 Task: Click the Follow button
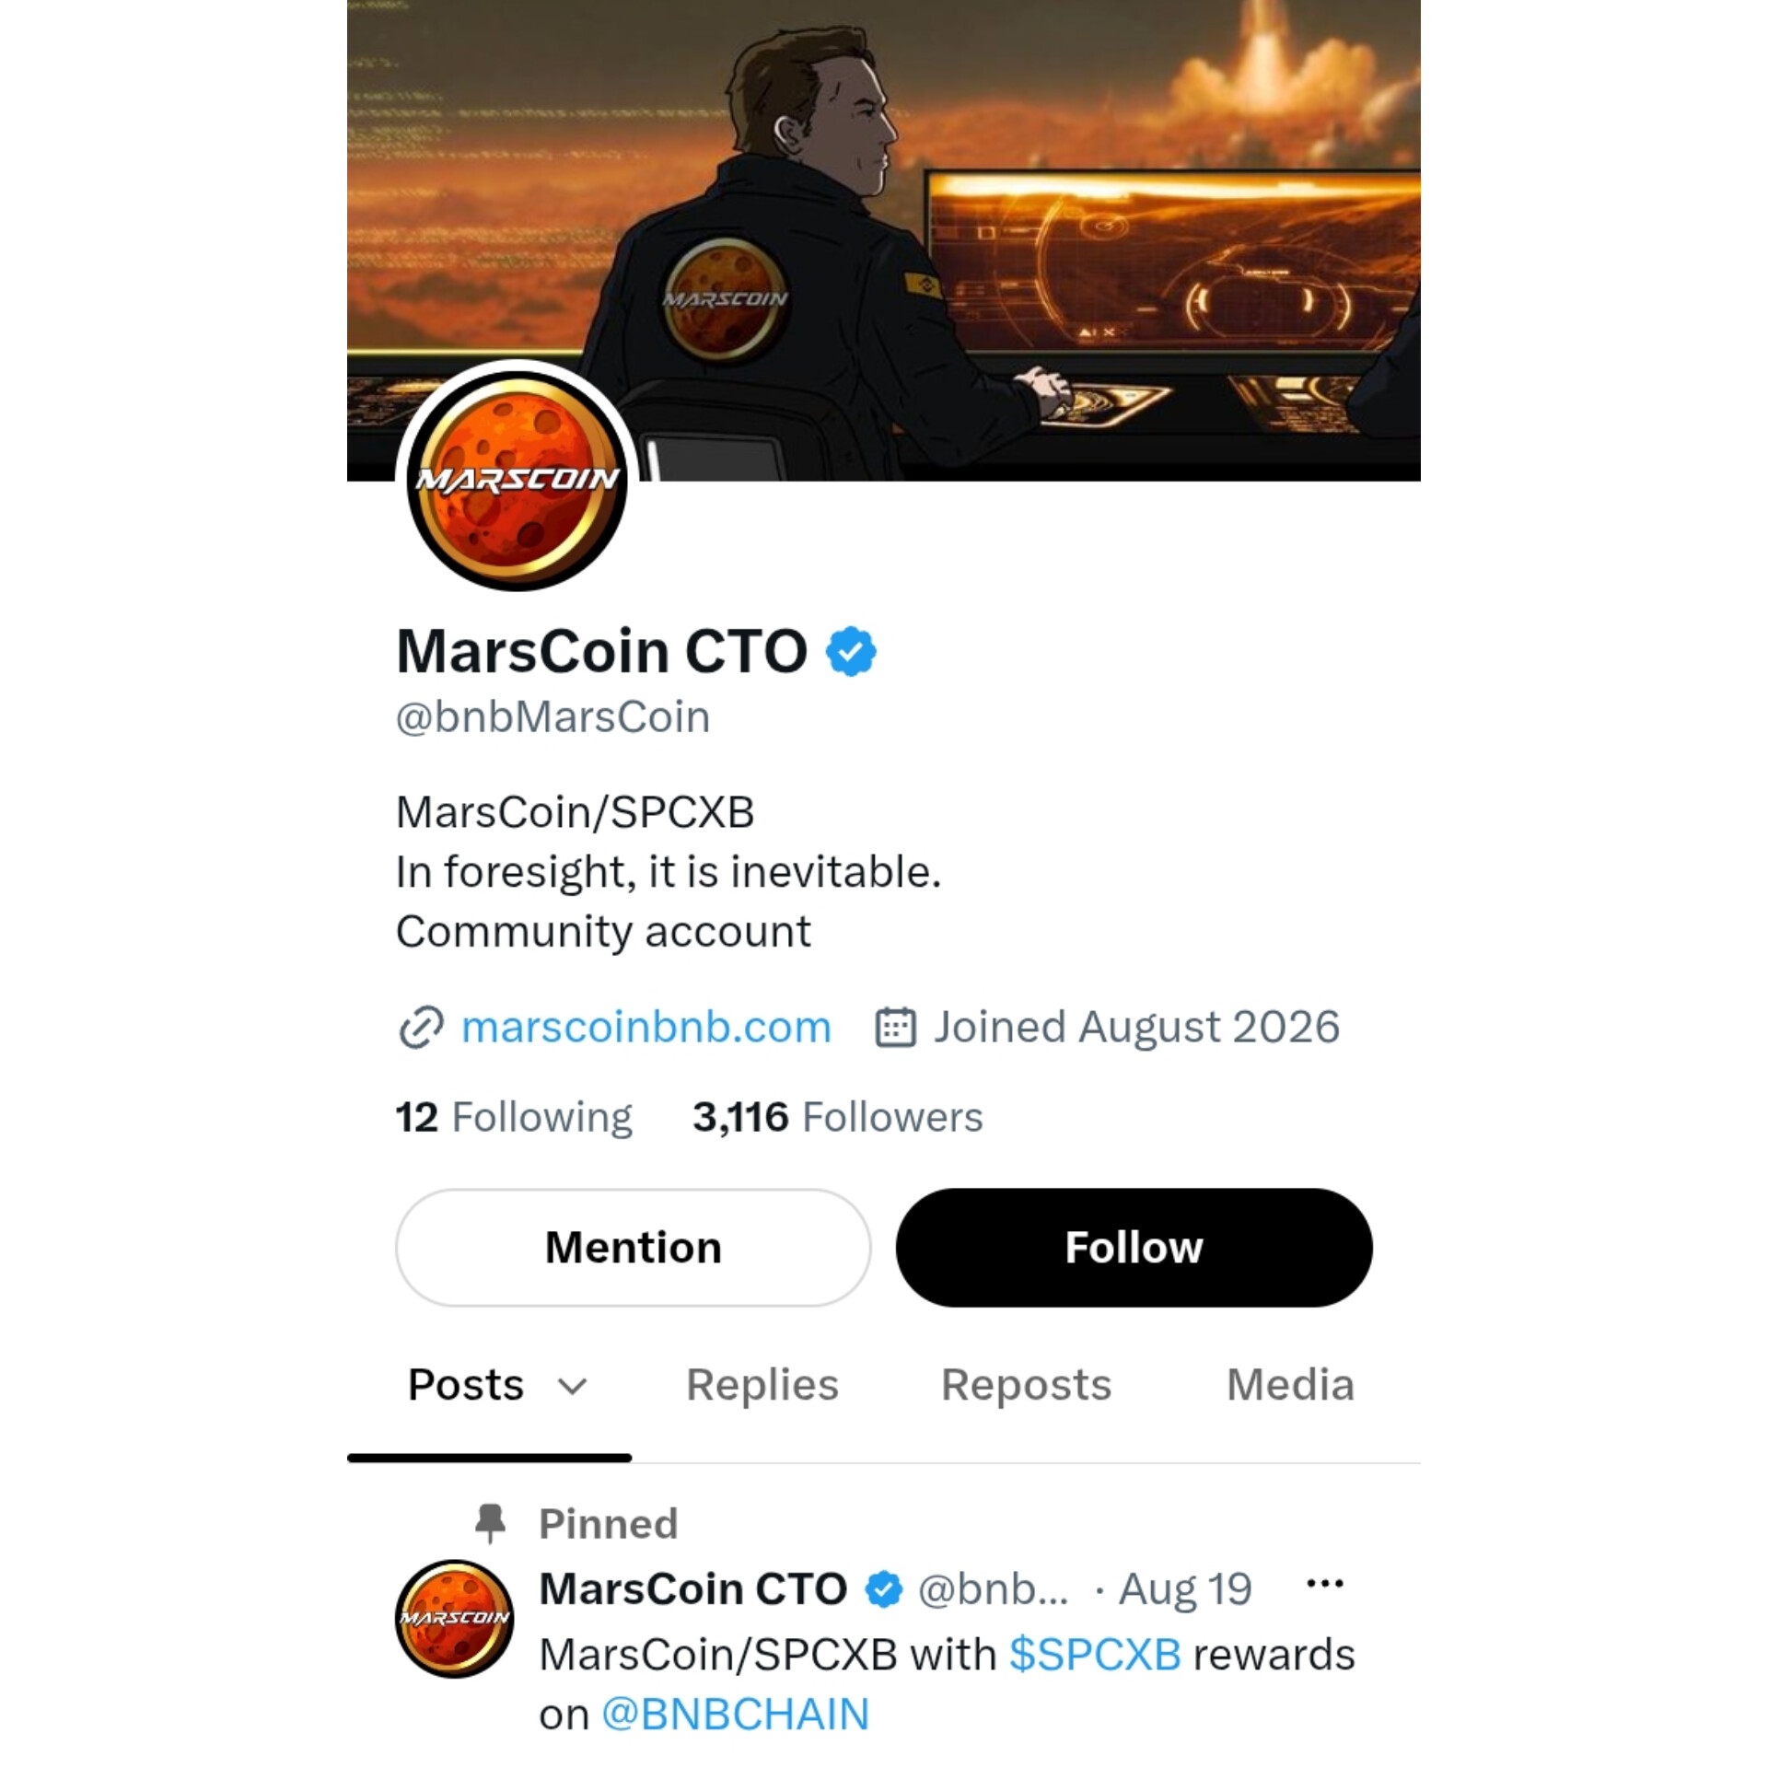(x=1134, y=1247)
